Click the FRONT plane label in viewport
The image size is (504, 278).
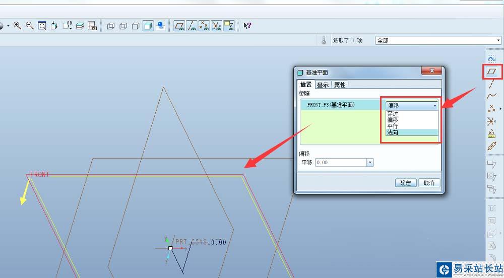tap(39, 174)
